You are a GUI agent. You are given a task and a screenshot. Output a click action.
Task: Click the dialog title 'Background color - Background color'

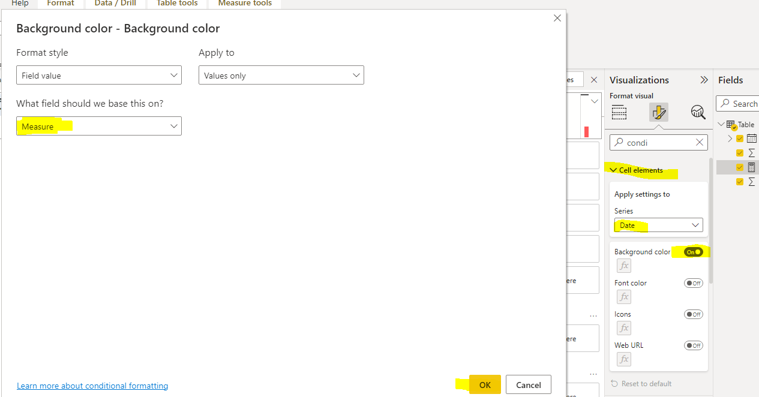[x=118, y=28]
